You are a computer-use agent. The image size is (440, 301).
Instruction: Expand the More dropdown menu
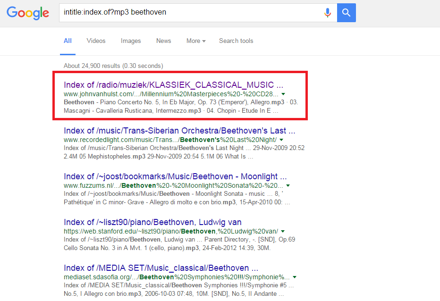(x=196, y=41)
